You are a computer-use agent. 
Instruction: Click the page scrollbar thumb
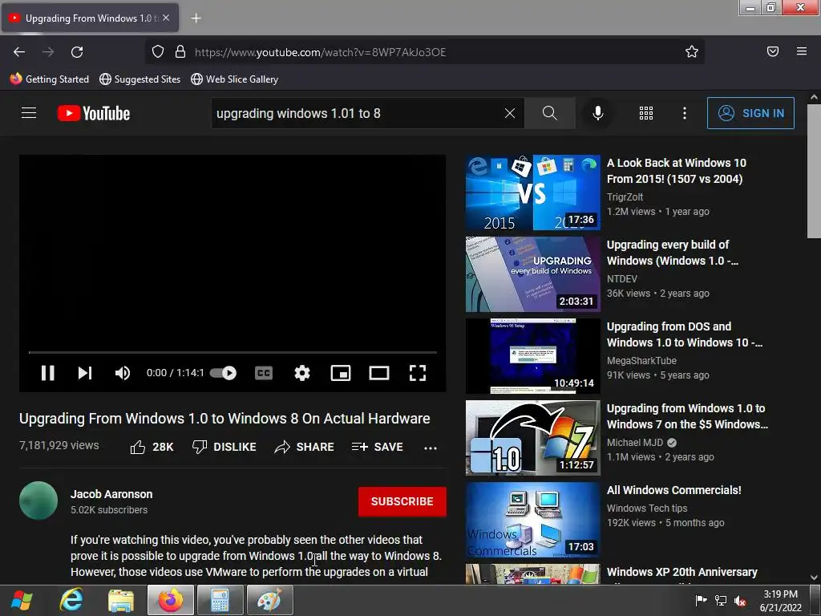(814, 172)
